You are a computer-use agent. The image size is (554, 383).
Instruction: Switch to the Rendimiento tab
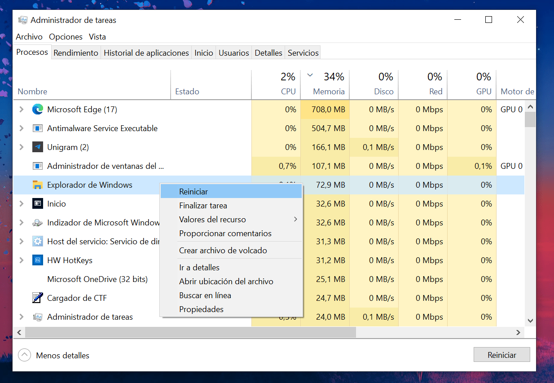(75, 52)
